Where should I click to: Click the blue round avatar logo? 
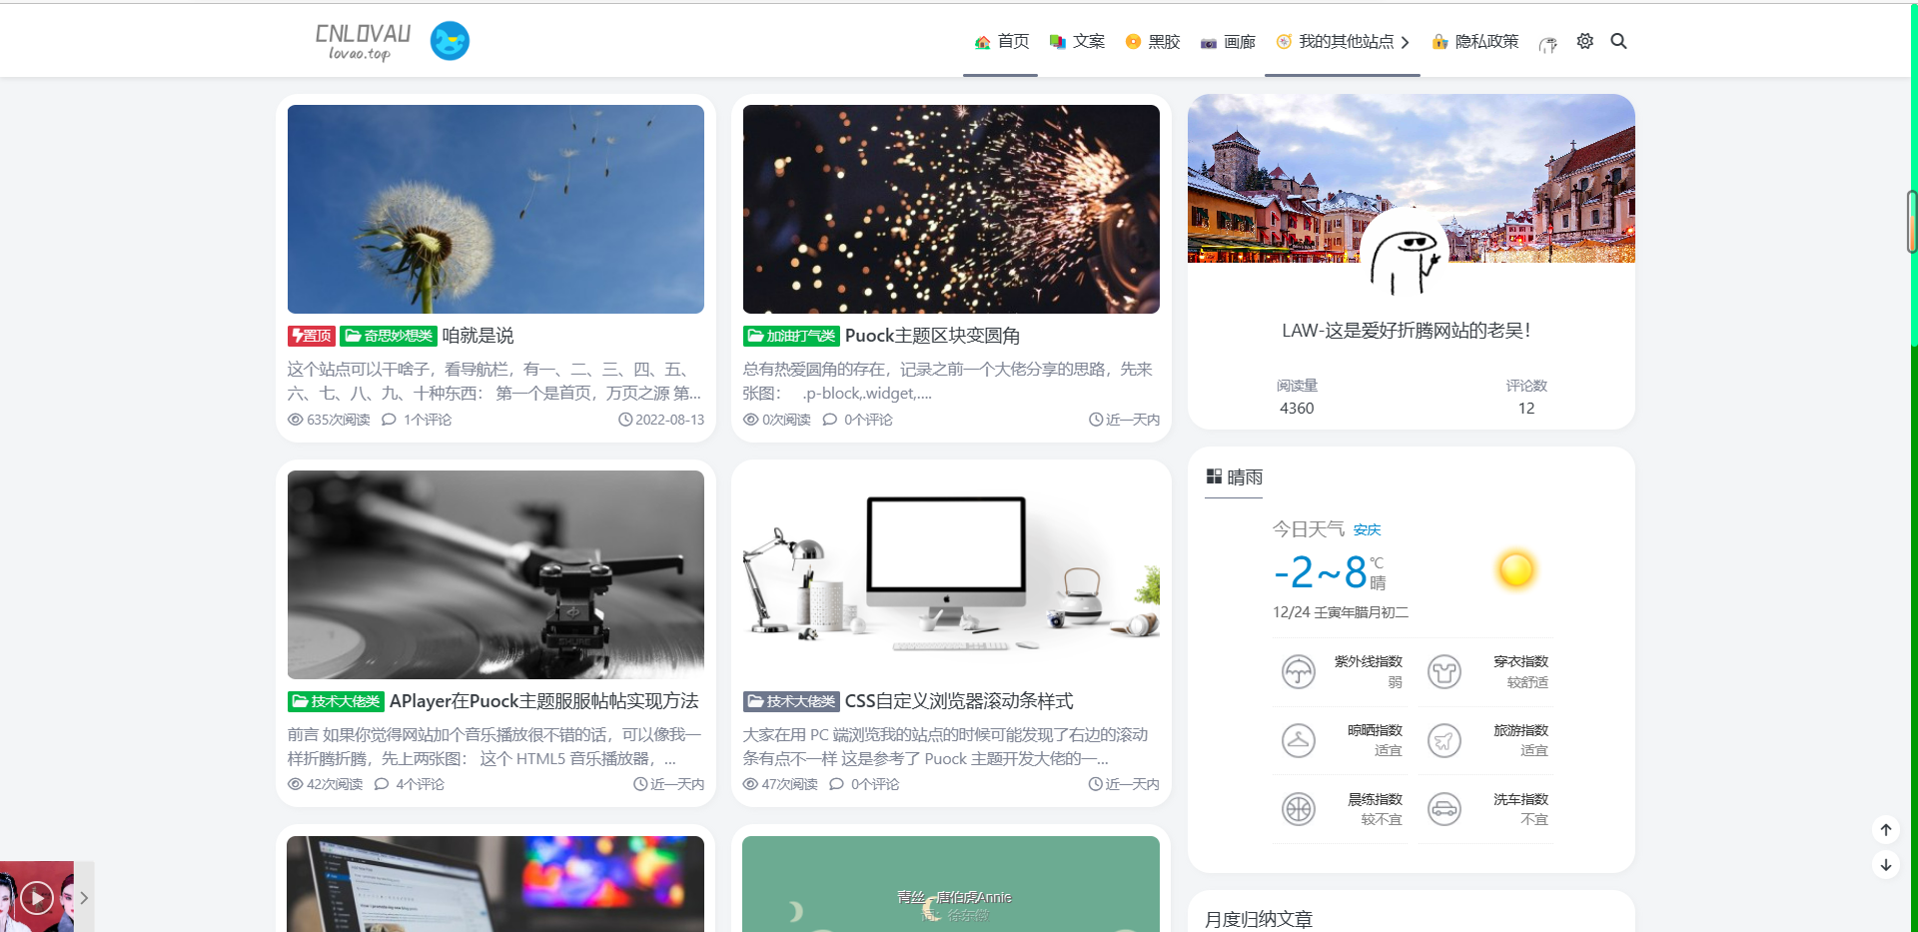pos(450,41)
